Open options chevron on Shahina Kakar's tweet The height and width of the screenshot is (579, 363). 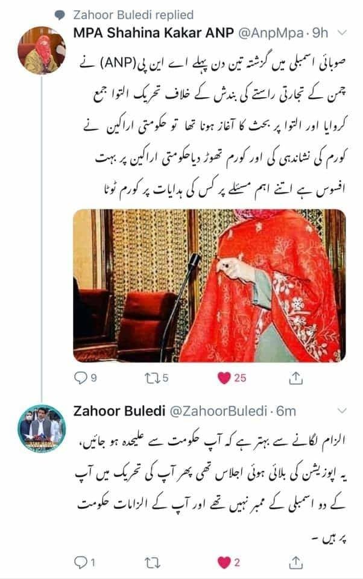tap(342, 33)
